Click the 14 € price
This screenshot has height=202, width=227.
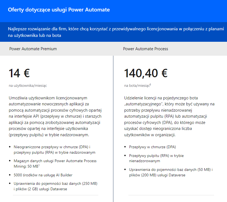[x=19, y=73]
